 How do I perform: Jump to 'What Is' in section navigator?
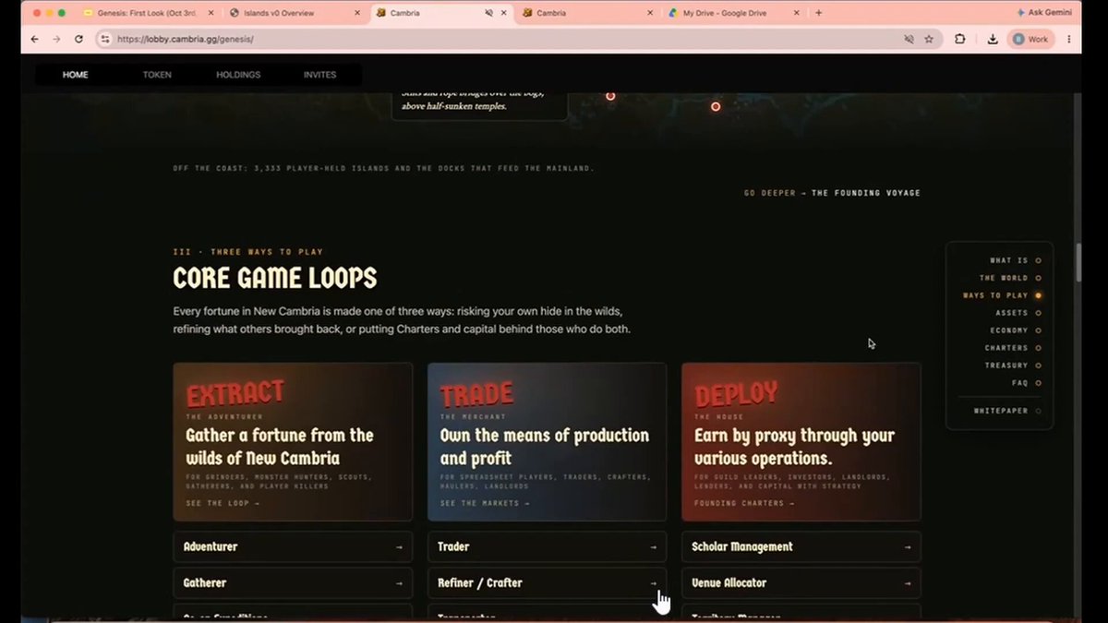tap(1015, 260)
